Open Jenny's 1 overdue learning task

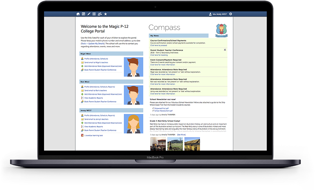(93, 135)
